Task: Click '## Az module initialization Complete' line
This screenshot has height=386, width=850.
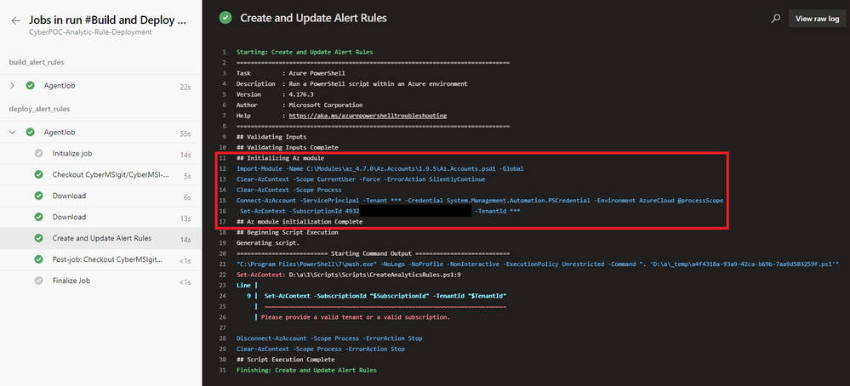Action: (x=299, y=221)
